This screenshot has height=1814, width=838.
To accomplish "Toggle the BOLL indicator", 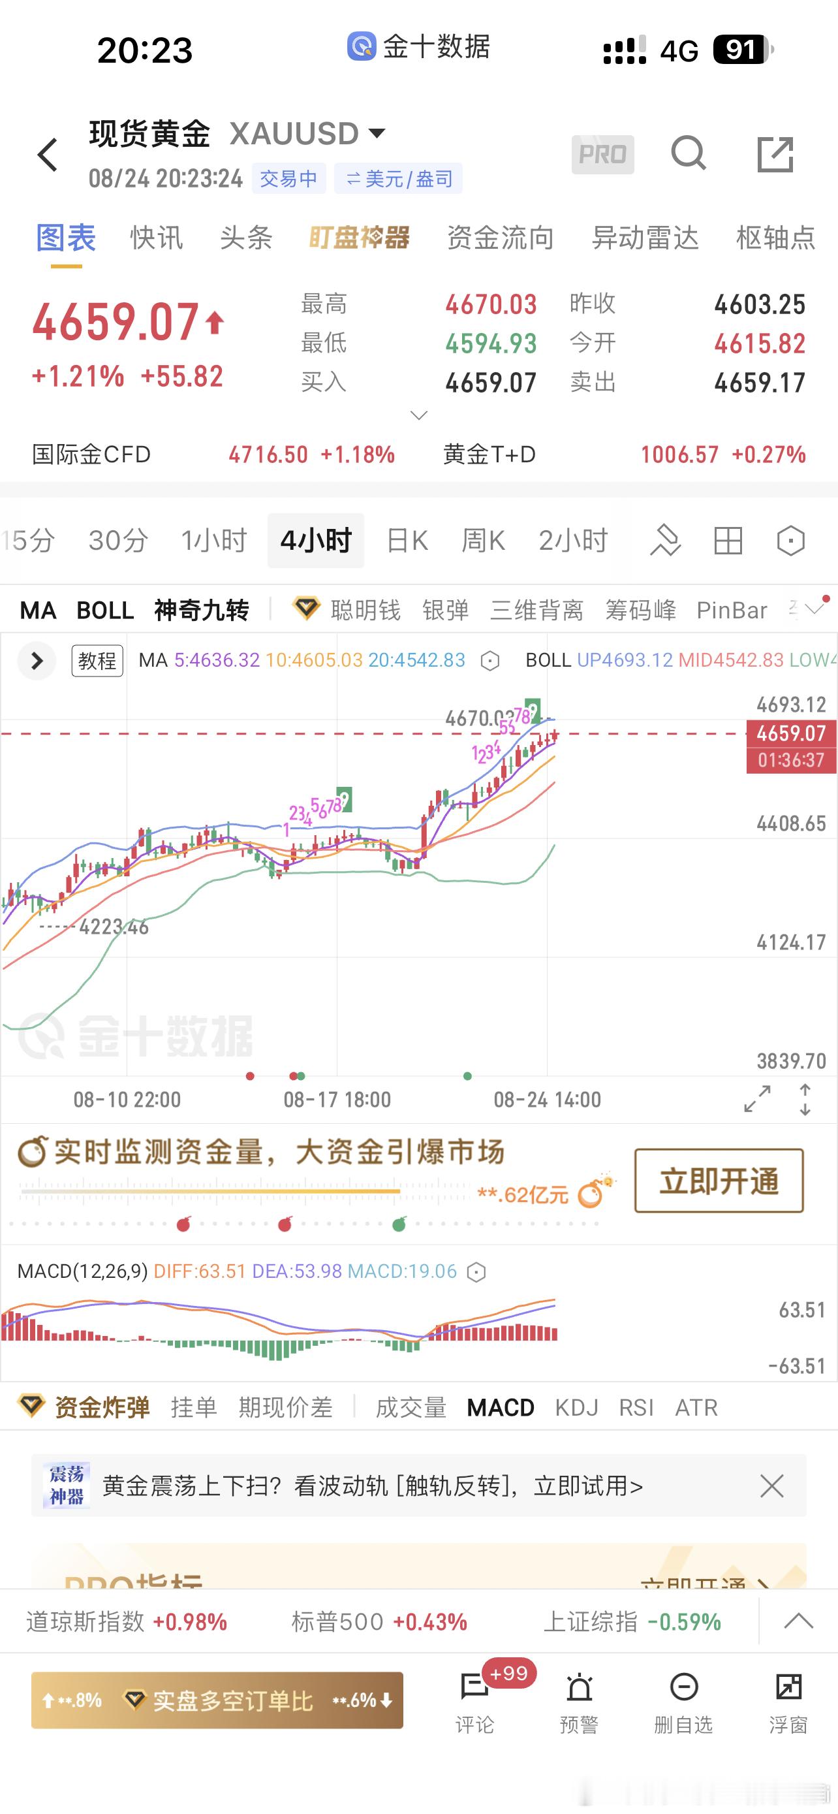I will click(x=105, y=610).
